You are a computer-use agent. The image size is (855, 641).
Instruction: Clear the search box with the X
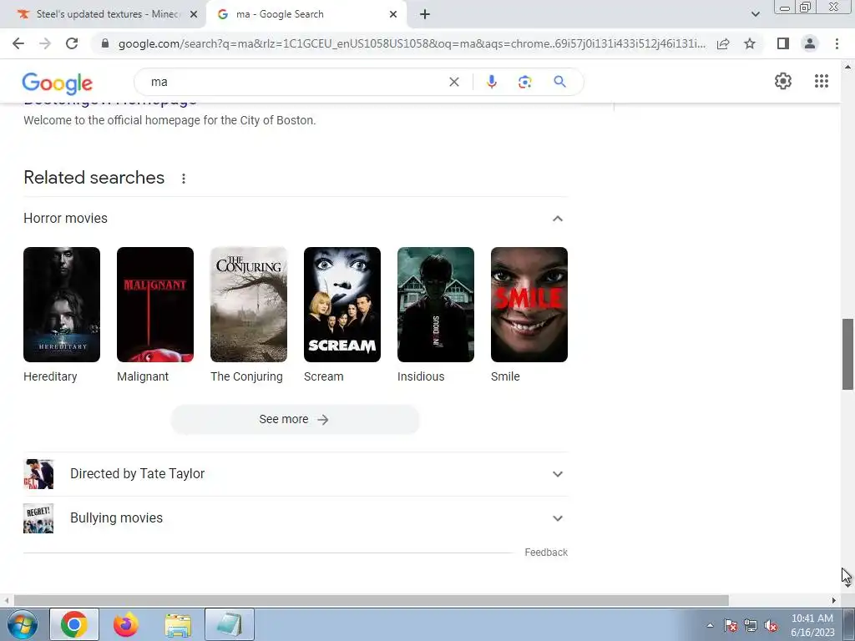(453, 82)
